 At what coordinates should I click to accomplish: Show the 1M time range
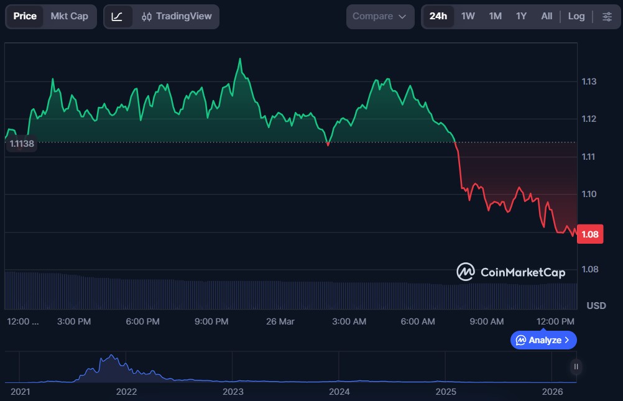[x=495, y=16]
